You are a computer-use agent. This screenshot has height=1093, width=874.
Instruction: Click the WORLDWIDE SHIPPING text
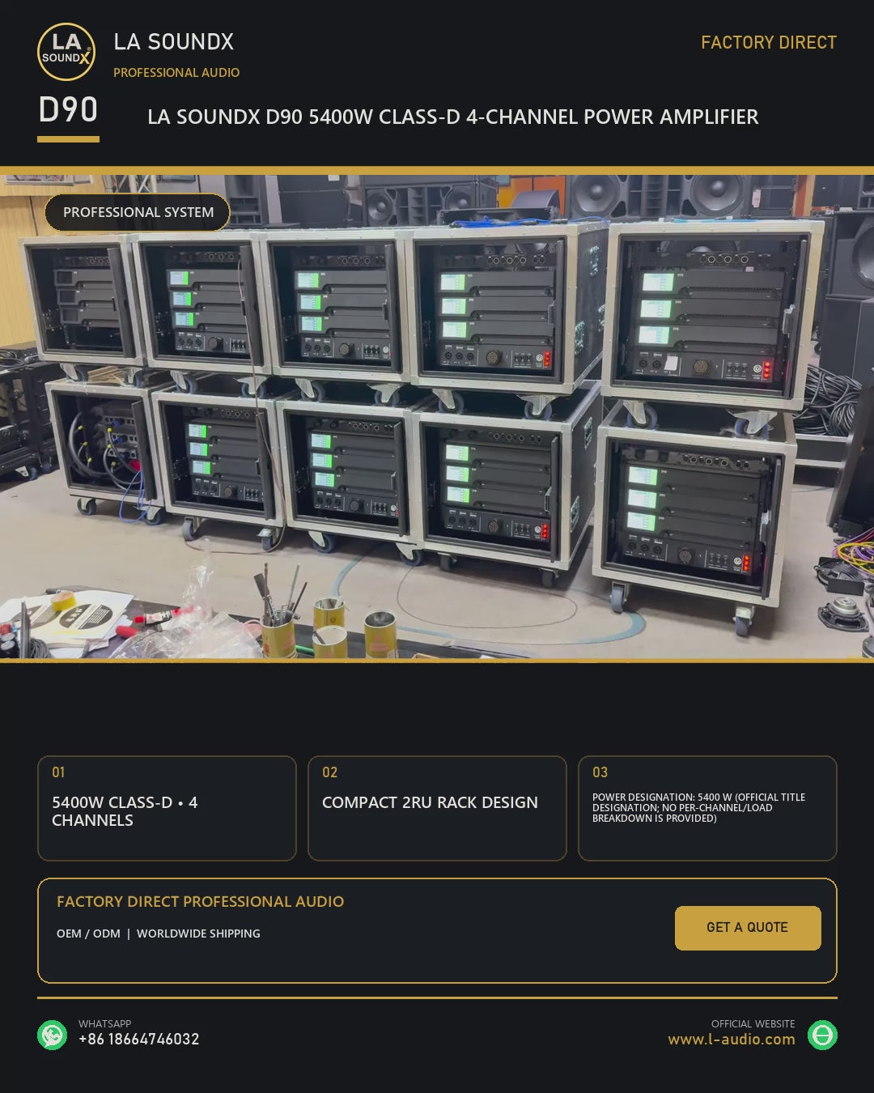pyautogui.click(x=198, y=934)
